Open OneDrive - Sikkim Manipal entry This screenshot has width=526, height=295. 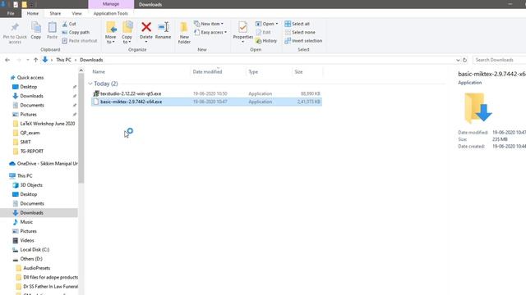(48, 163)
